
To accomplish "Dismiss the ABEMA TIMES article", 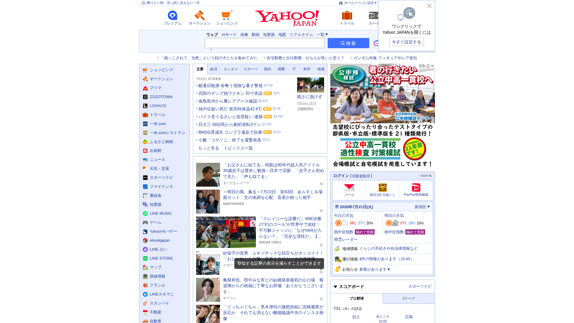I will point(321,245).
